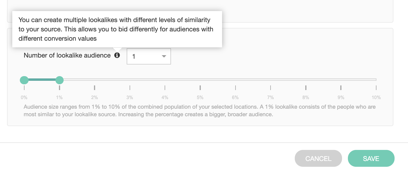Click the dropdown arrow next to value 1
The image size is (408, 172).
pyautogui.click(x=164, y=56)
